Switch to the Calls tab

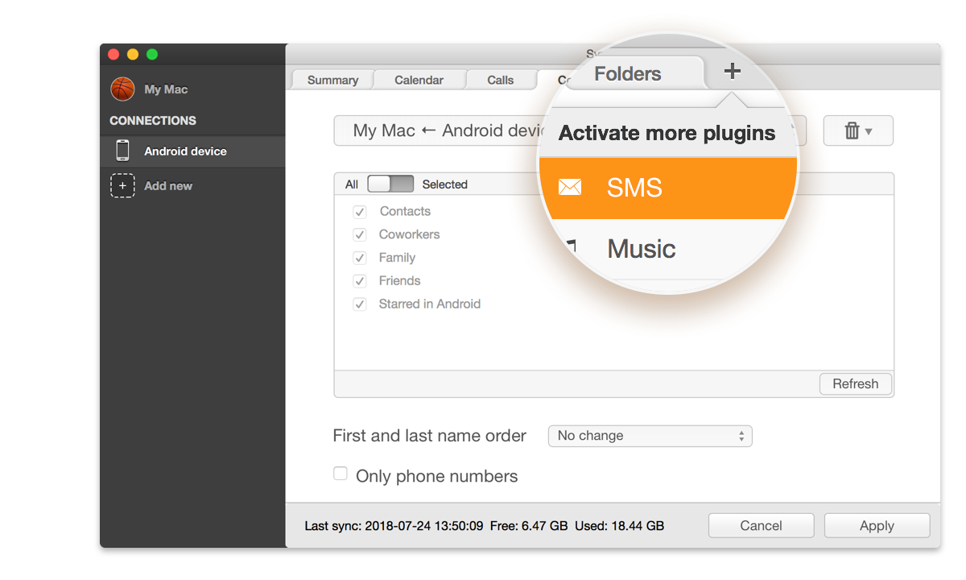501,80
